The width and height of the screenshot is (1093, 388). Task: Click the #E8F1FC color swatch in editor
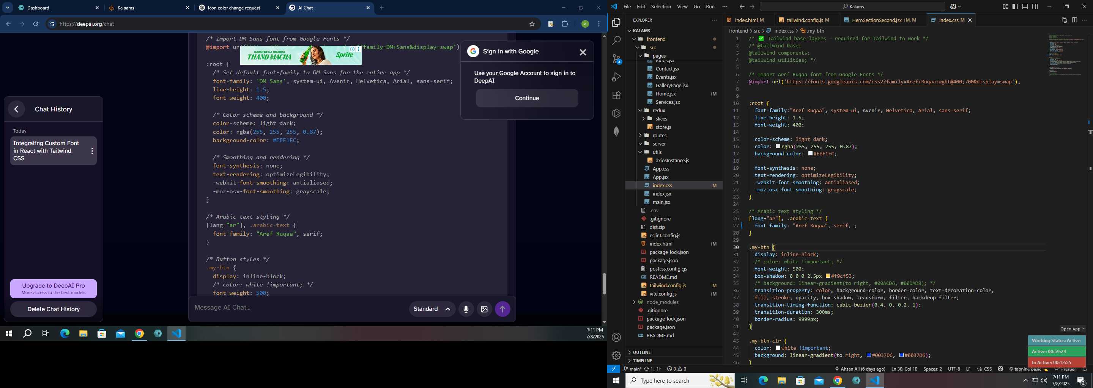click(x=810, y=154)
